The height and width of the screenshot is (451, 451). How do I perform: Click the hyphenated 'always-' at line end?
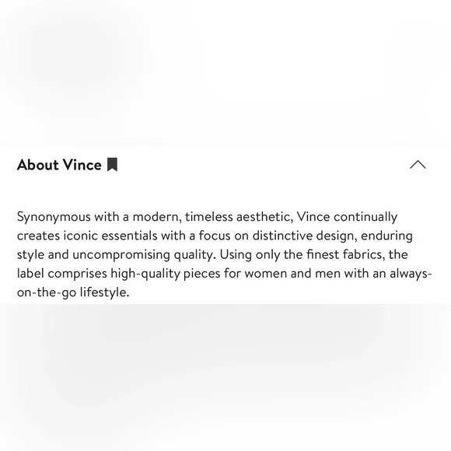pyautogui.click(x=411, y=274)
